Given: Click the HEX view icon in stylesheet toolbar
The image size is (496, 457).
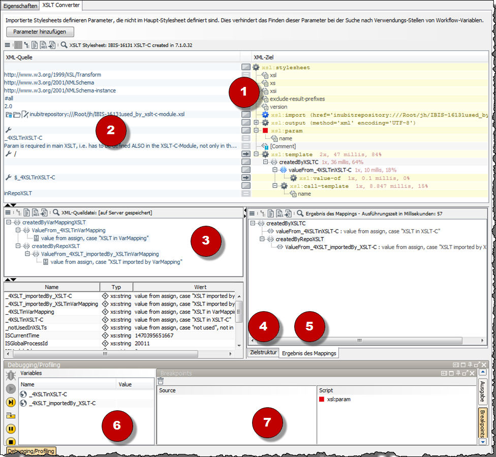Looking at the screenshot, I should [44, 45].
